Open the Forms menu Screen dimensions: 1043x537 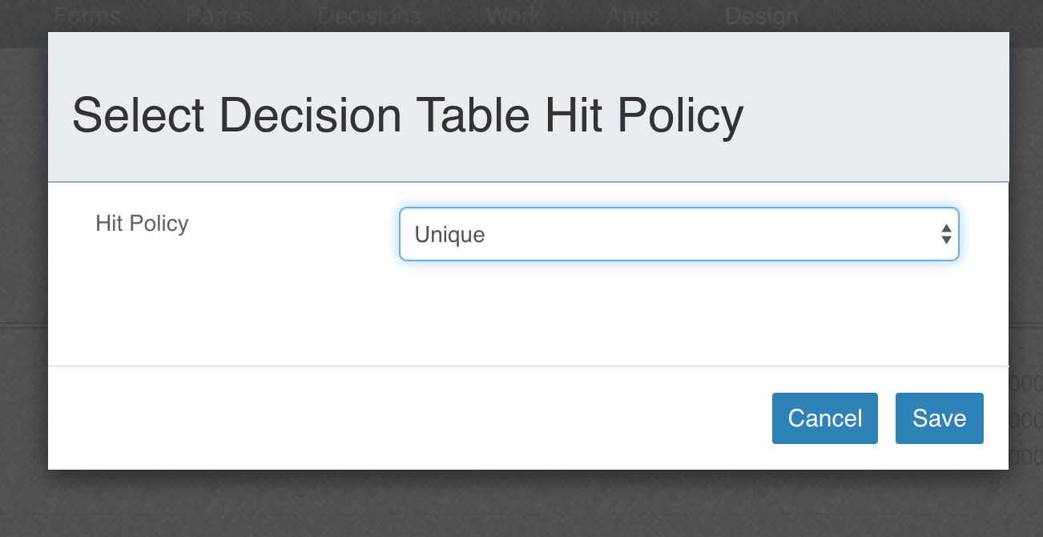pos(87,15)
